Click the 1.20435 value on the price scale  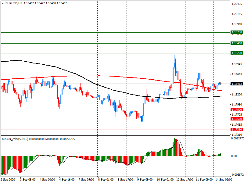(237, 4)
